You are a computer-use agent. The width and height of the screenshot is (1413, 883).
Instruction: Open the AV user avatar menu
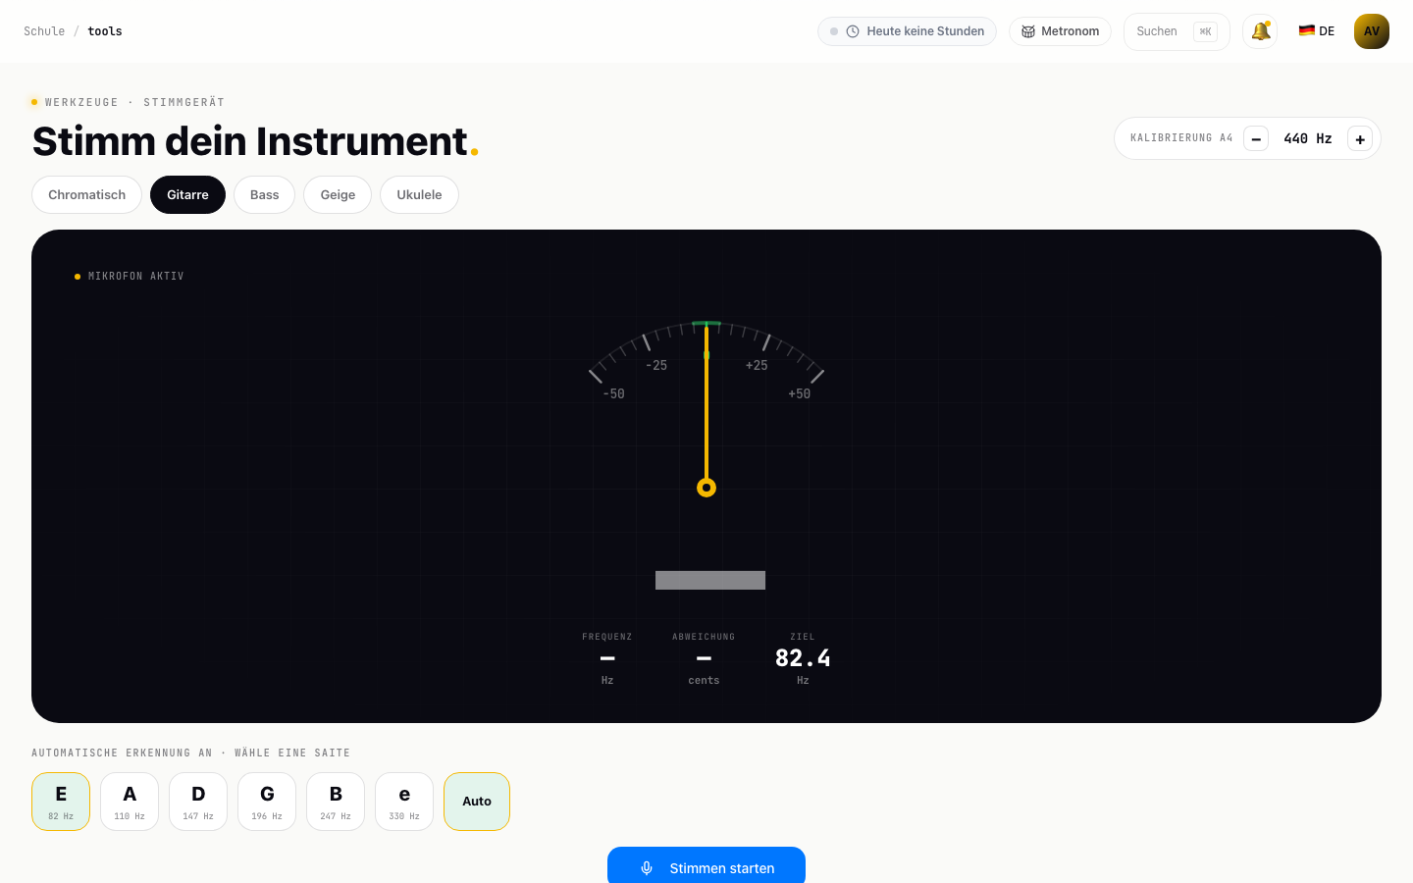[1372, 31]
